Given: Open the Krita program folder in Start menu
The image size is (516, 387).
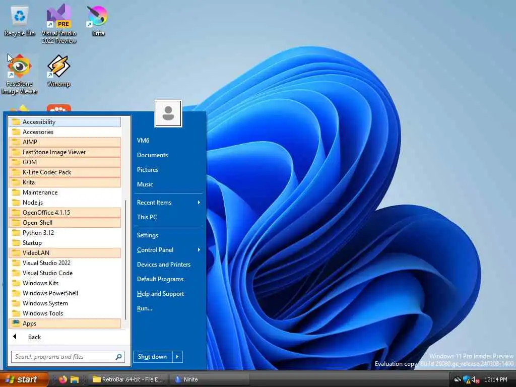Looking at the screenshot, I should pos(65,182).
